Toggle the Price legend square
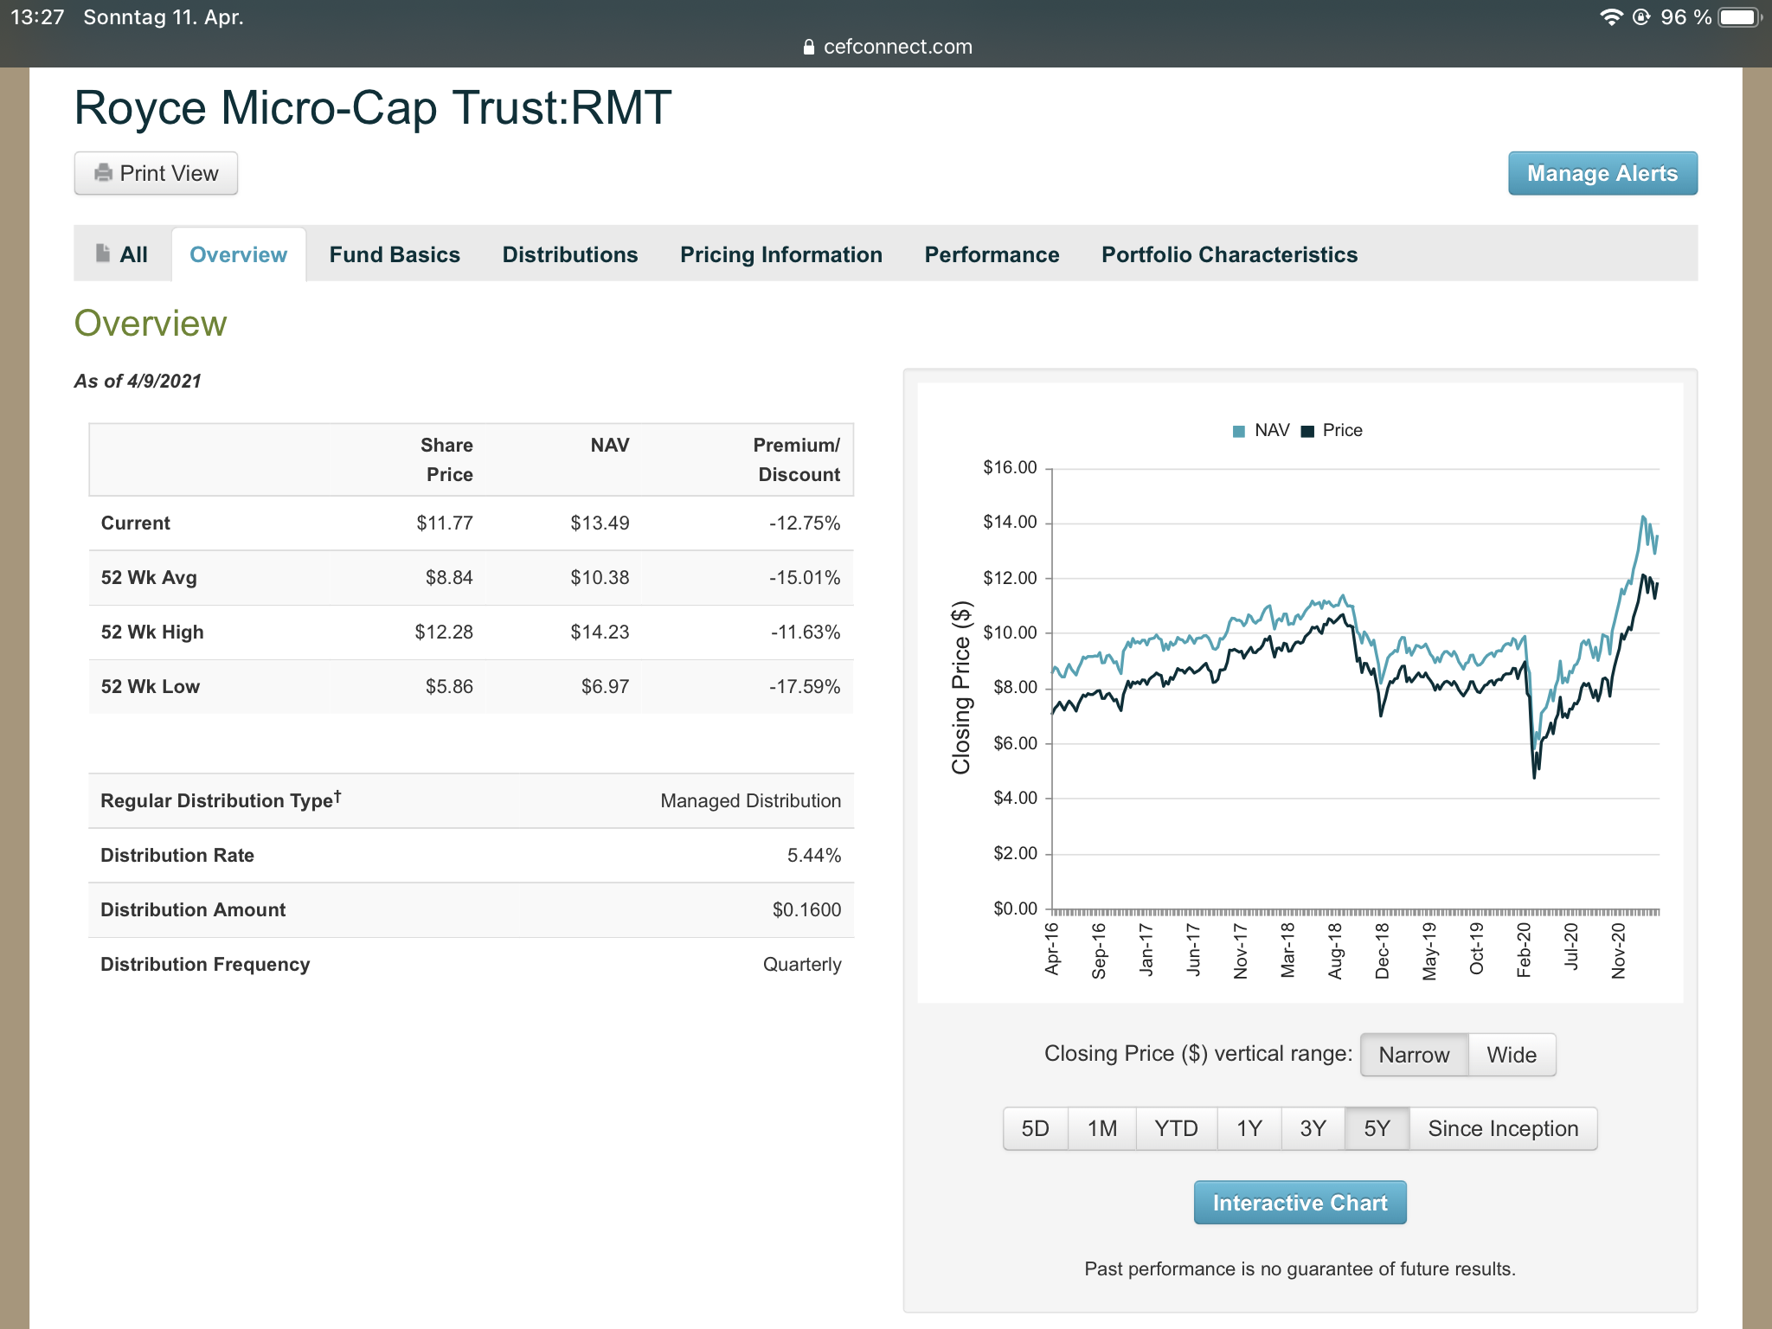 coord(1307,431)
